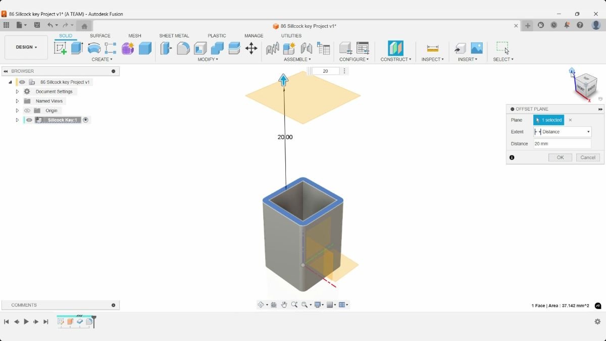Image resolution: width=606 pixels, height=341 pixels.
Task: Confirm offset plane with OK
Action: point(560,158)
